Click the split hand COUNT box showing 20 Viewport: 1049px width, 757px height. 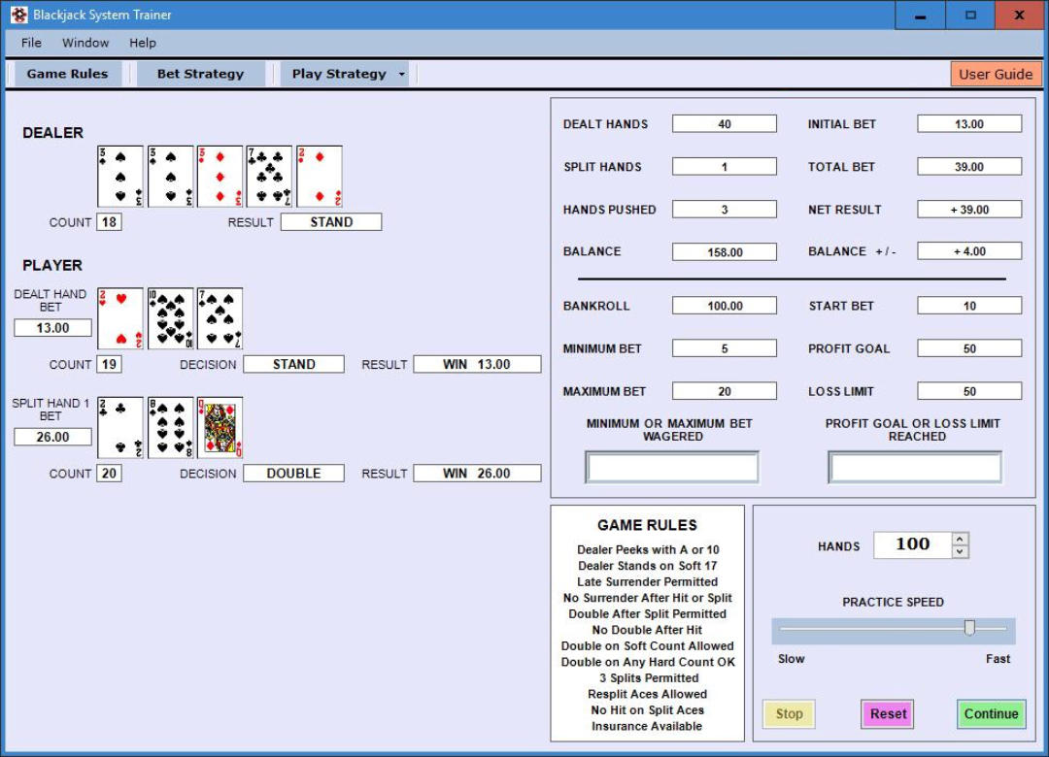(x=109, y=474)
